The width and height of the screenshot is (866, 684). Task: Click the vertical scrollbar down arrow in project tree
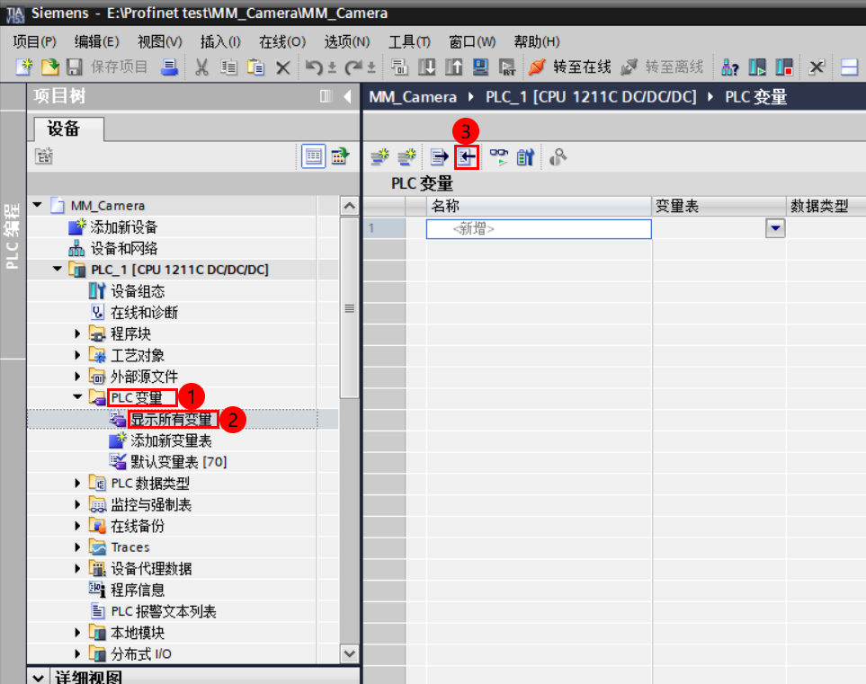point(349,653)
